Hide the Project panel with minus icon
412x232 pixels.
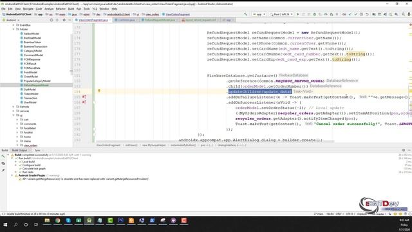(x=70, y=20)
